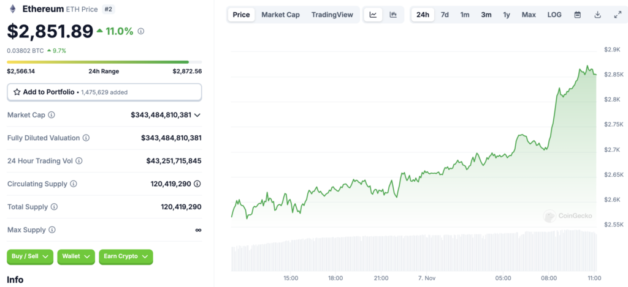Click the #2 rank badge
The height and width of the screenshot is (287, 628).
point(108,9)
